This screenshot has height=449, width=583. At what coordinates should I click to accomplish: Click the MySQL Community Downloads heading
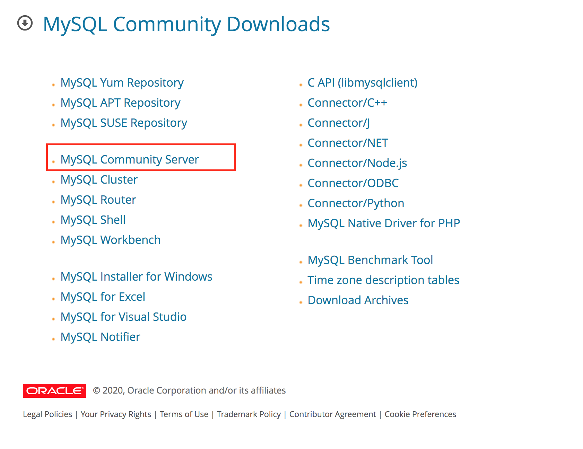186,24
